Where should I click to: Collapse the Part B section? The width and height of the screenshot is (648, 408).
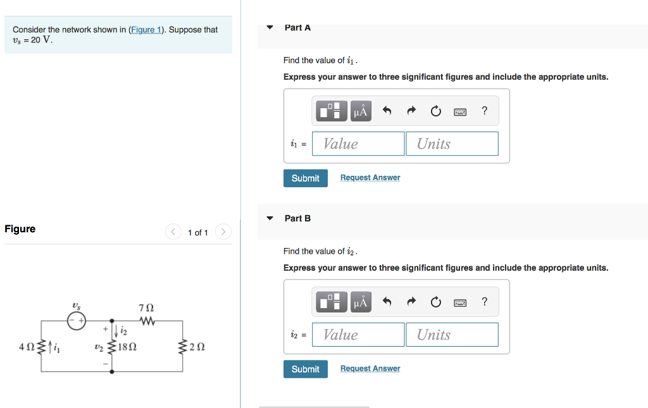270,218
